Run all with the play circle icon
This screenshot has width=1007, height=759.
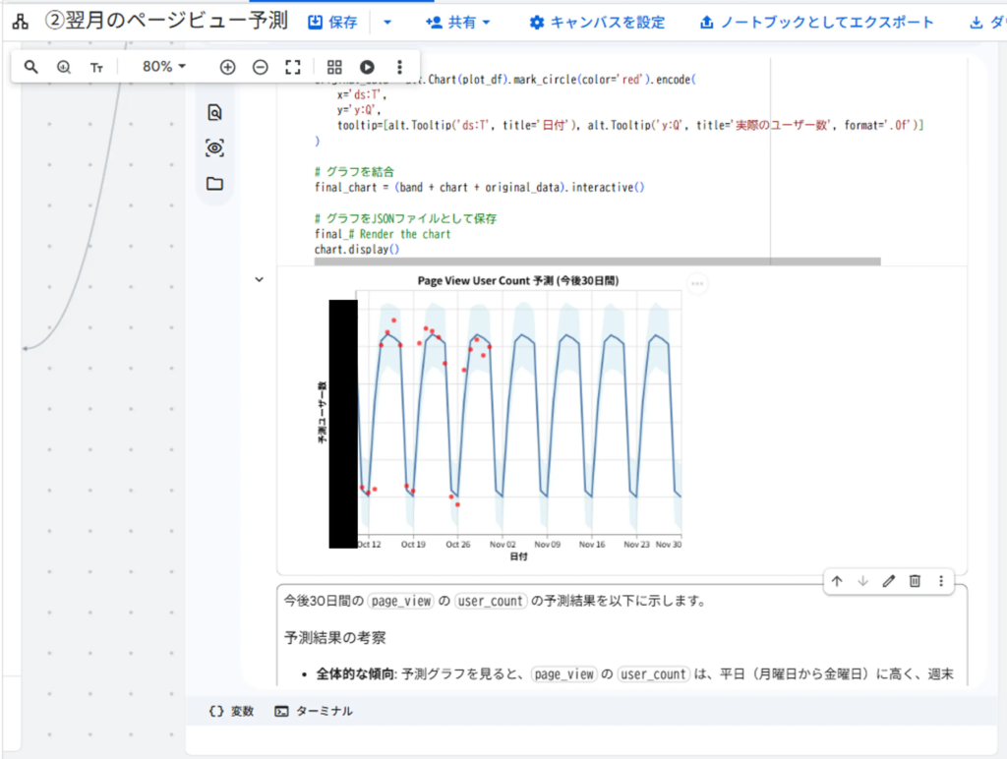(367, 67)
